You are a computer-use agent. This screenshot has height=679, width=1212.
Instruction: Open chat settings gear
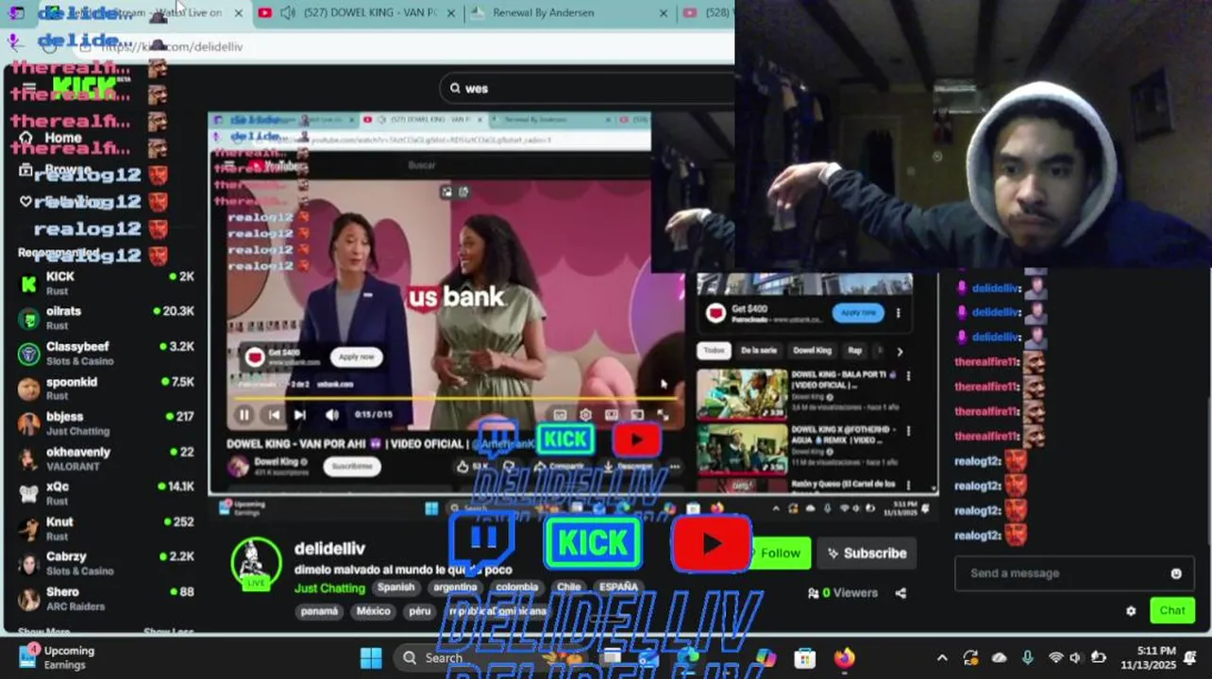1131,611
